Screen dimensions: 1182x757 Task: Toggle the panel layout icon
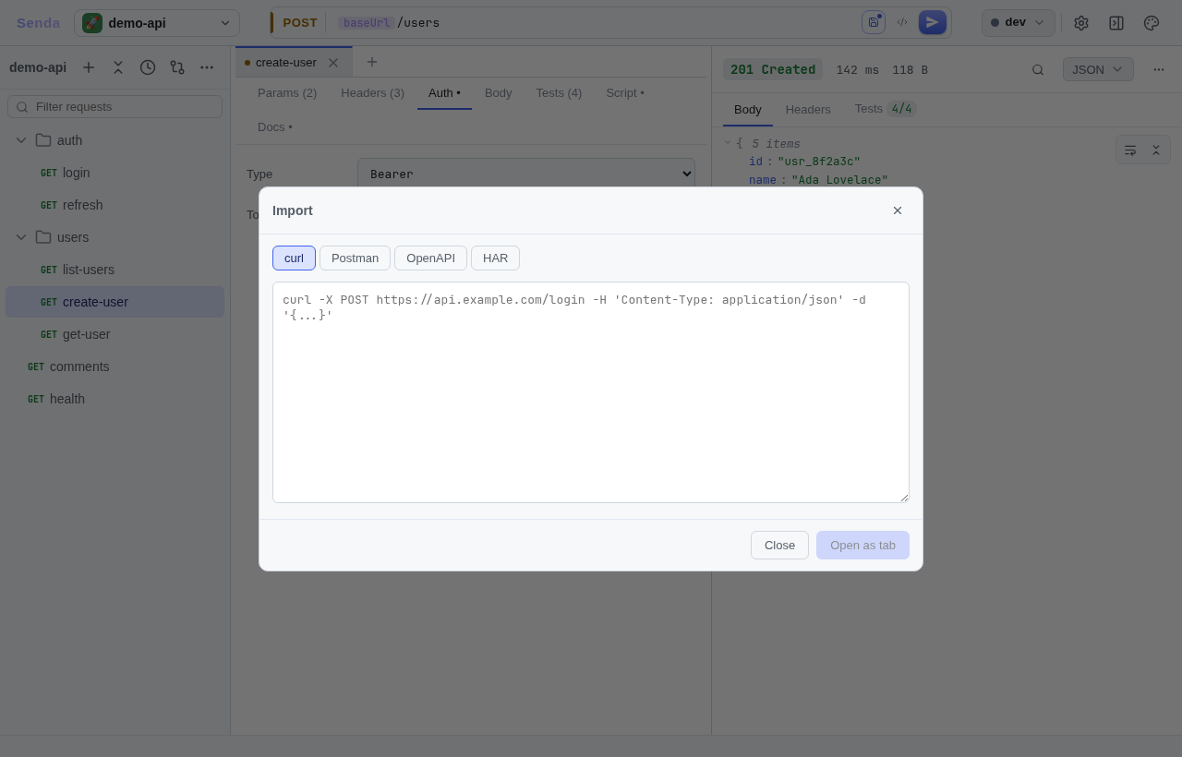(1116, 23)
